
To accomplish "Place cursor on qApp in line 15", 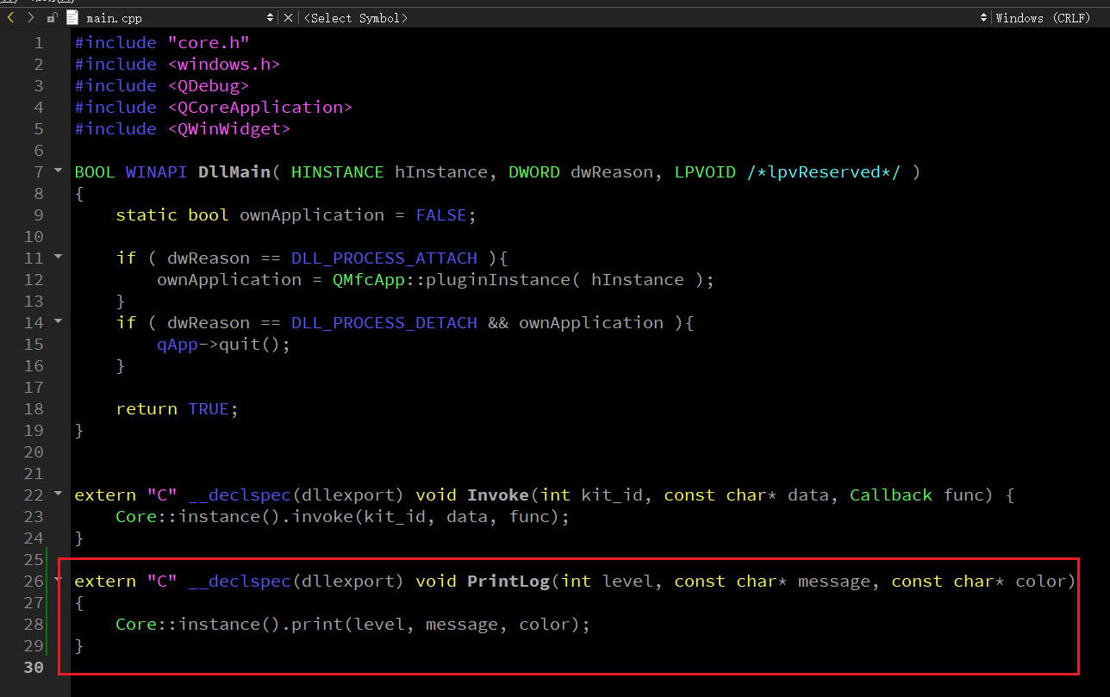I will (177, 345).
